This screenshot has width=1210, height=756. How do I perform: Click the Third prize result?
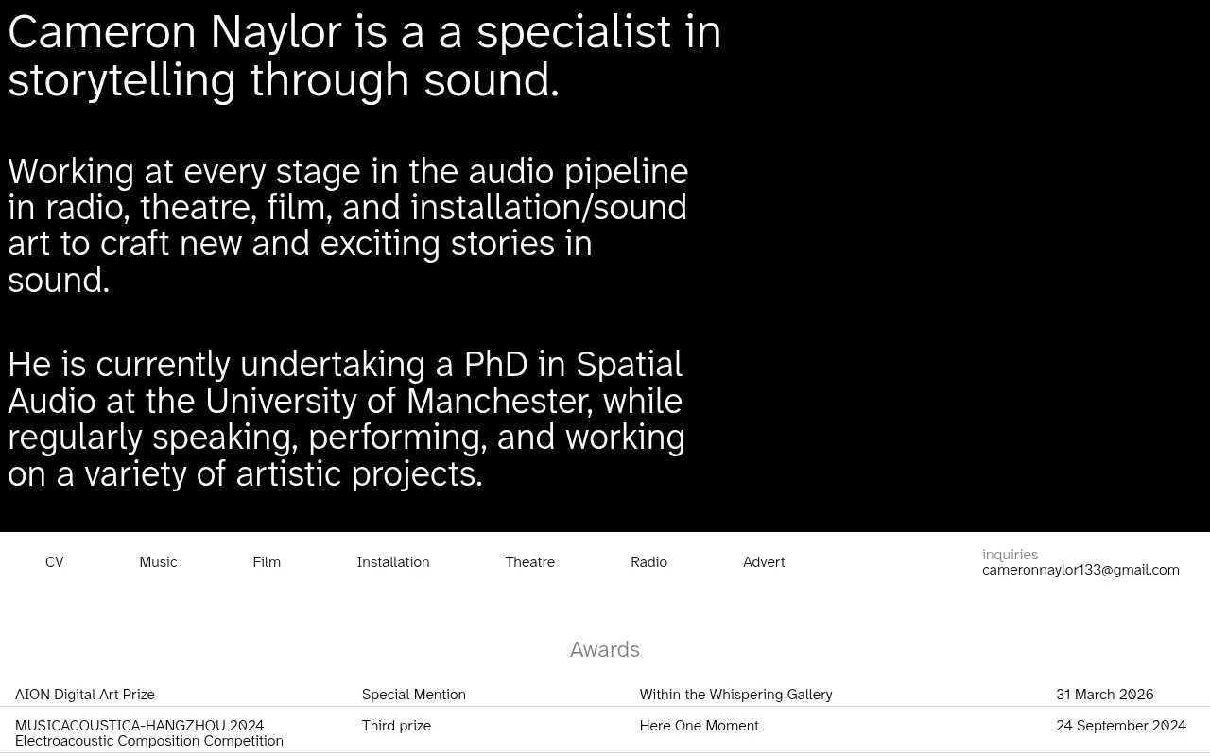[x=396, y=726]
